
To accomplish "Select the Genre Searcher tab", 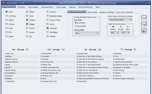I will [9, 7].
